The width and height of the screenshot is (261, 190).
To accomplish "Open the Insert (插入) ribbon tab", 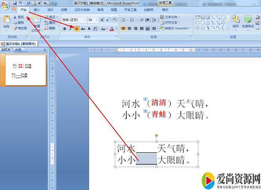I will click(37, 10).
